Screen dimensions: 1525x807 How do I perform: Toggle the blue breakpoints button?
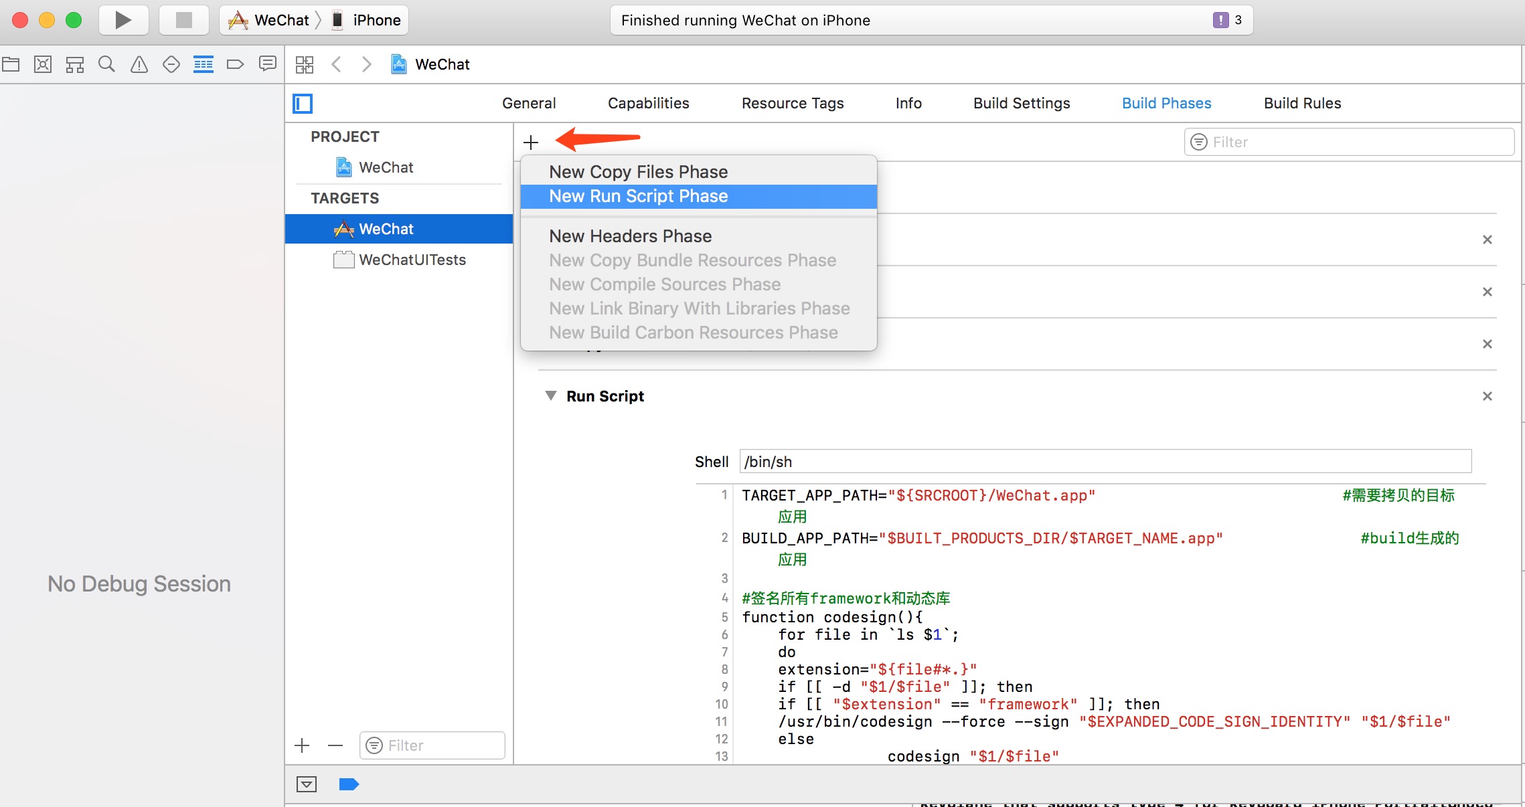(349, 784)
